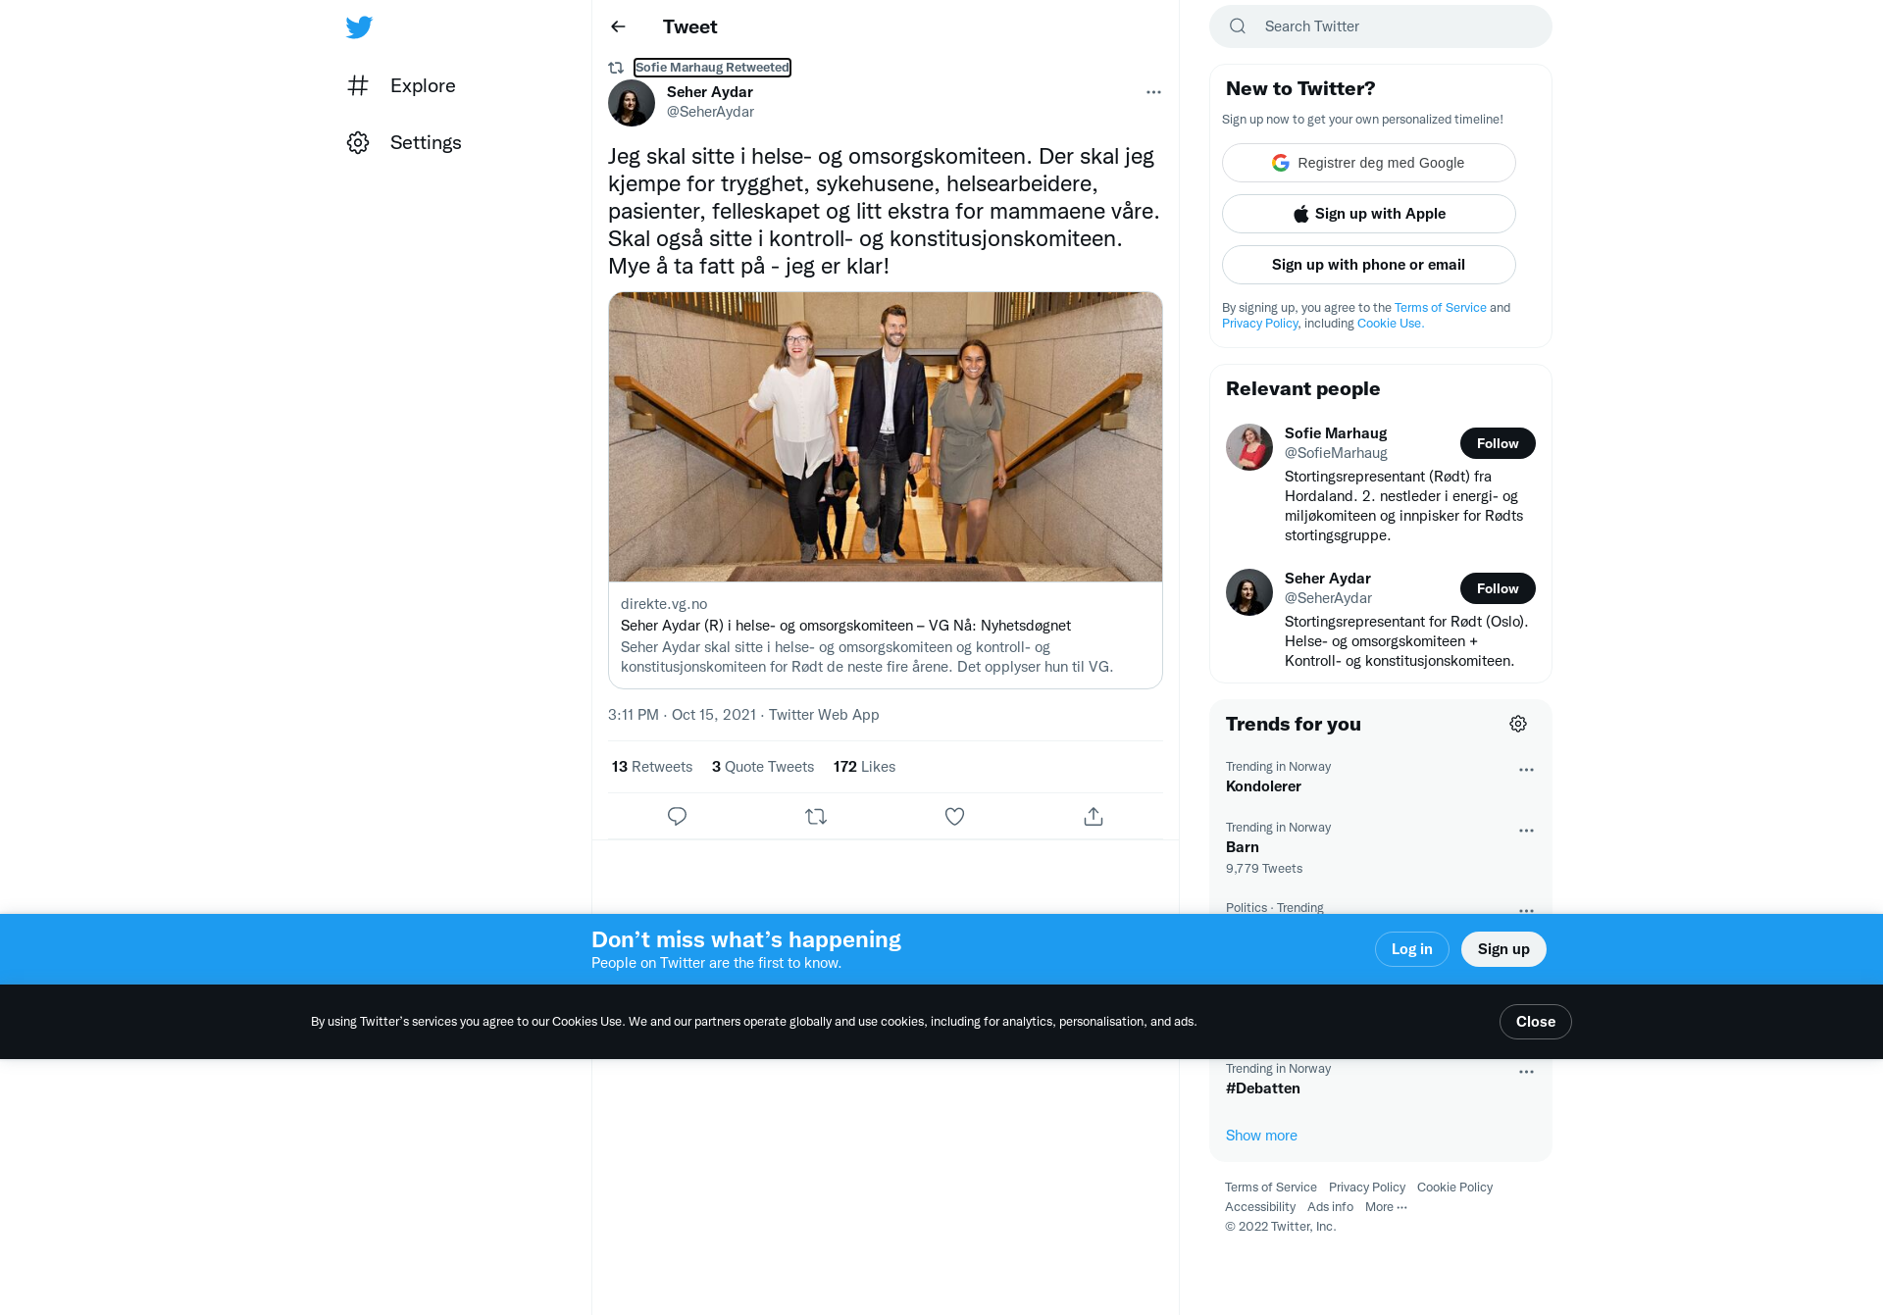Viewport: 1883px width, 1315px height.
Task: Expand the More footer menu
Action: coord(1386,1207)
